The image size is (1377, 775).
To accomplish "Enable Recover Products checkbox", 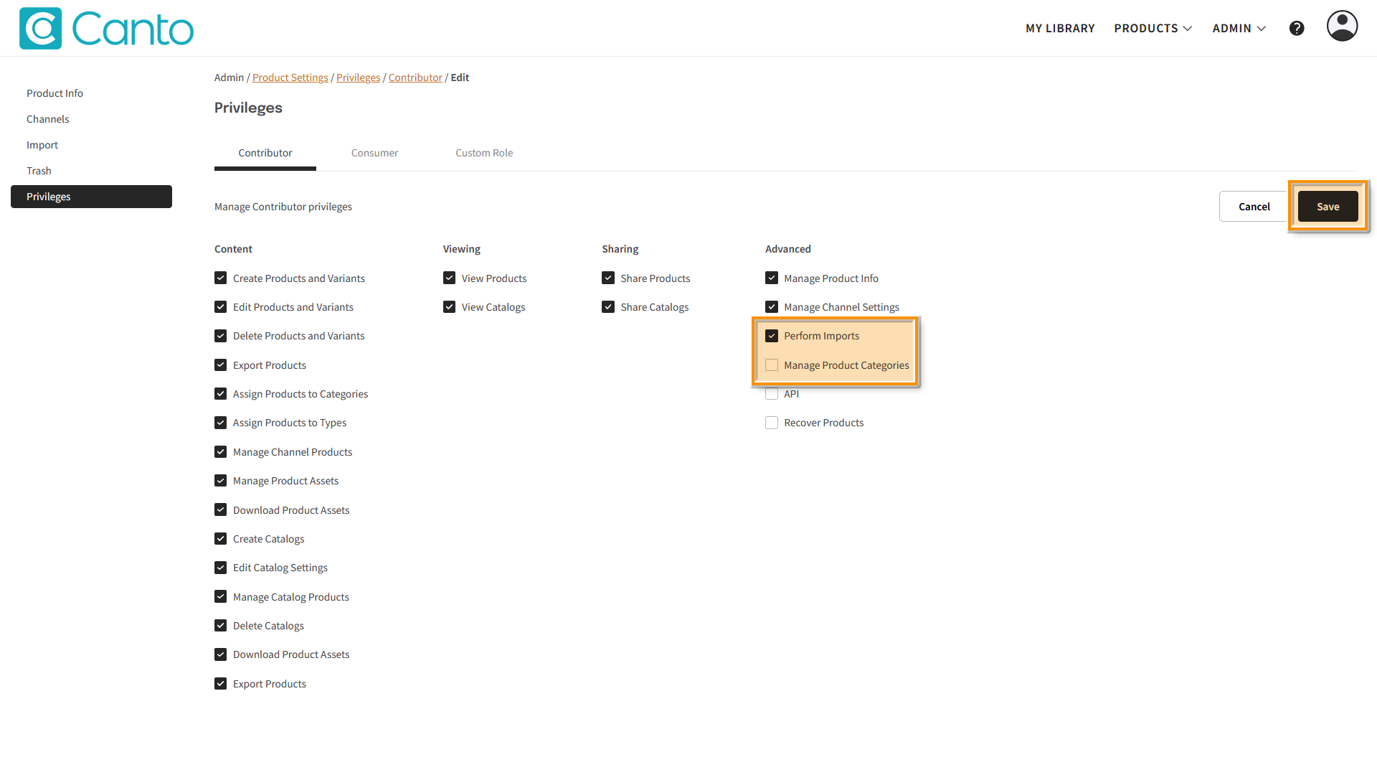I will click(x=772, y=423).
